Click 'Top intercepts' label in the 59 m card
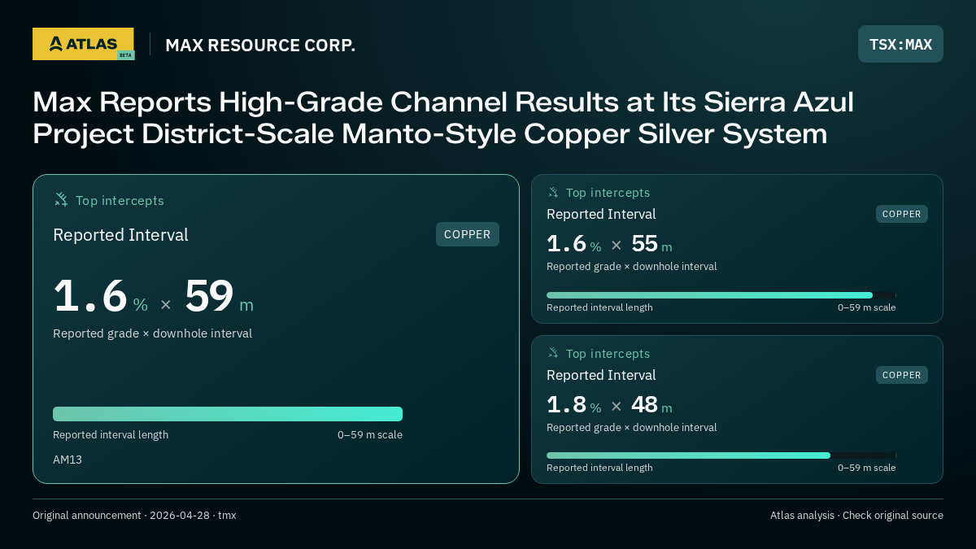 [x=120, y=200]
